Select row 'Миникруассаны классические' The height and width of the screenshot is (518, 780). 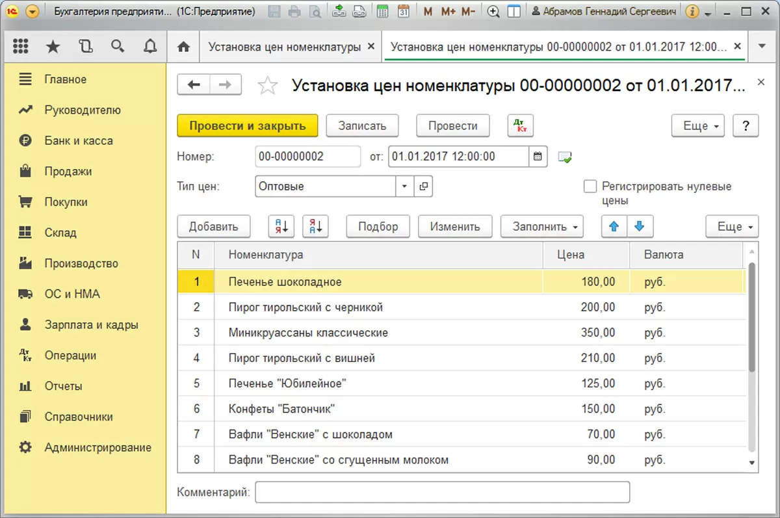point(308,333)
